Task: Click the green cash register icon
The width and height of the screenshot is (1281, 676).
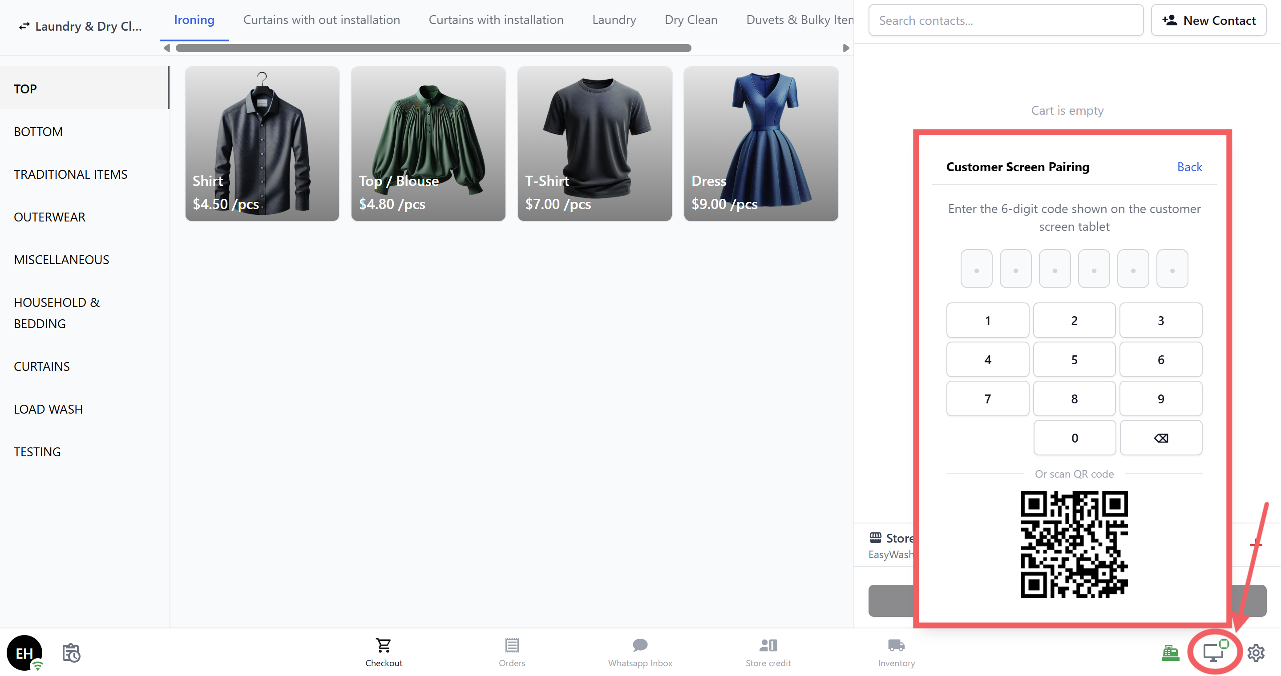Action: (x=1170, y=652)
